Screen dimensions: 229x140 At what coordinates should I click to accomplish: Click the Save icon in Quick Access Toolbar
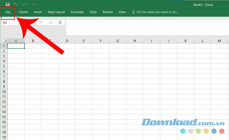coord(8,4)
